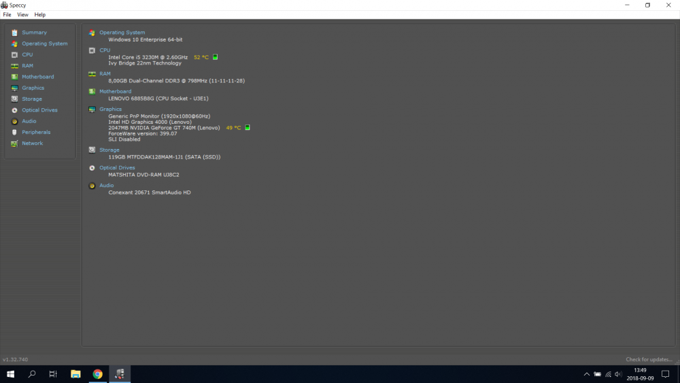
Task: Click Graphics icon in sidebar
Action: click(14, 88)
